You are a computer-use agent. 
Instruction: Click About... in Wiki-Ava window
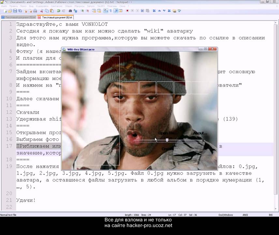point(200,133)
